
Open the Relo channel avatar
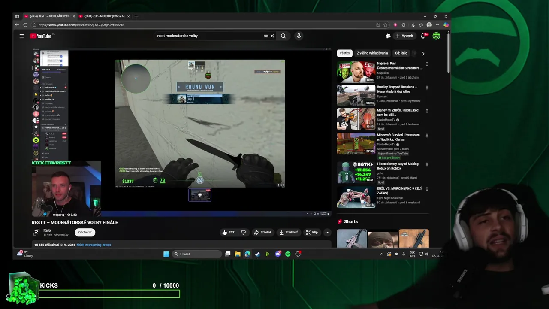36,233
